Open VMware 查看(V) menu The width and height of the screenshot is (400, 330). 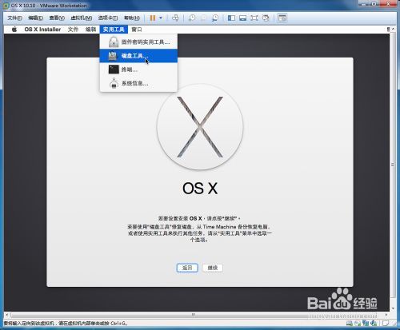57,18
